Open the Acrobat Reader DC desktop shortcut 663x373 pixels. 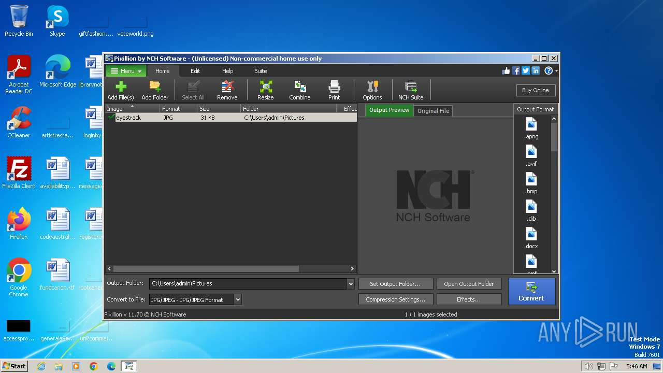coord(19,75)
